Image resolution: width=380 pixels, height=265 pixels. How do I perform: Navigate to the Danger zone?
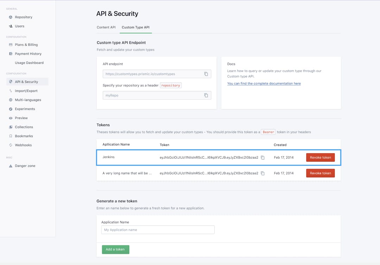[25, 166]
